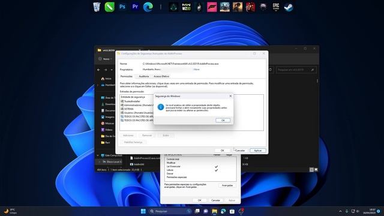Show hidden system tray icons
This screenshot has height=216, width=384.
tap(340, 211)
